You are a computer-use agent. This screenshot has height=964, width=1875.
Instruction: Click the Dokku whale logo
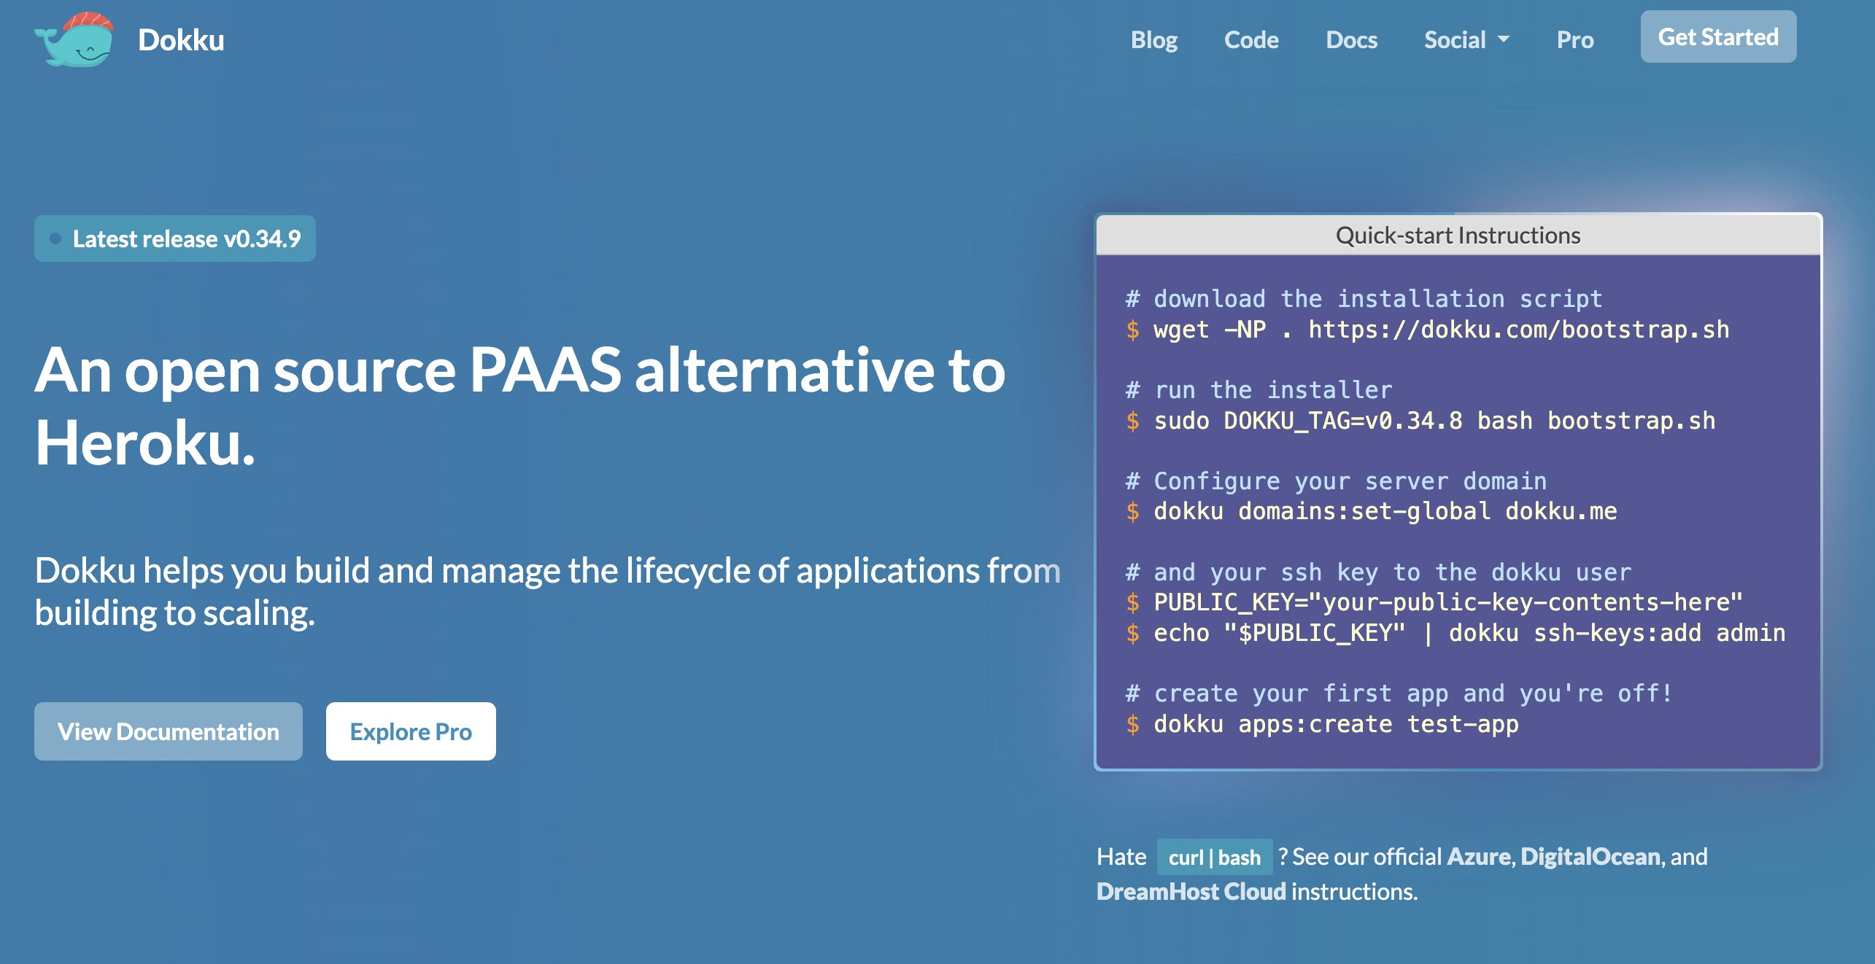(74, 39)
